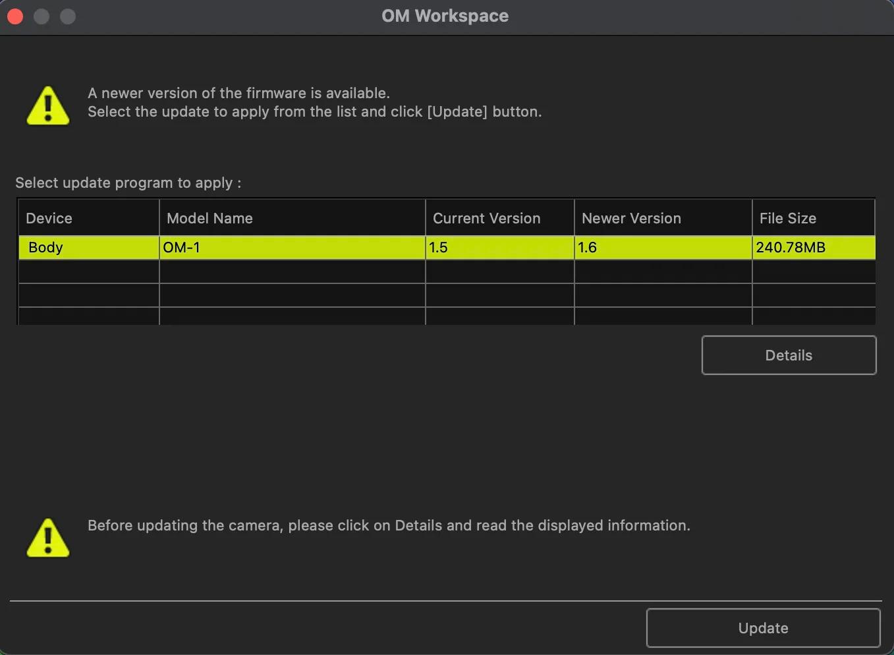Image resolution: width=894 pixels, height=655 pixels.
Task: Select the Body device cell
Action: click(89, 248)
